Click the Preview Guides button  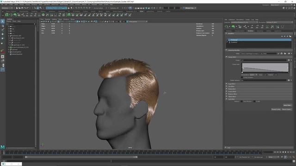pos(276,109)
